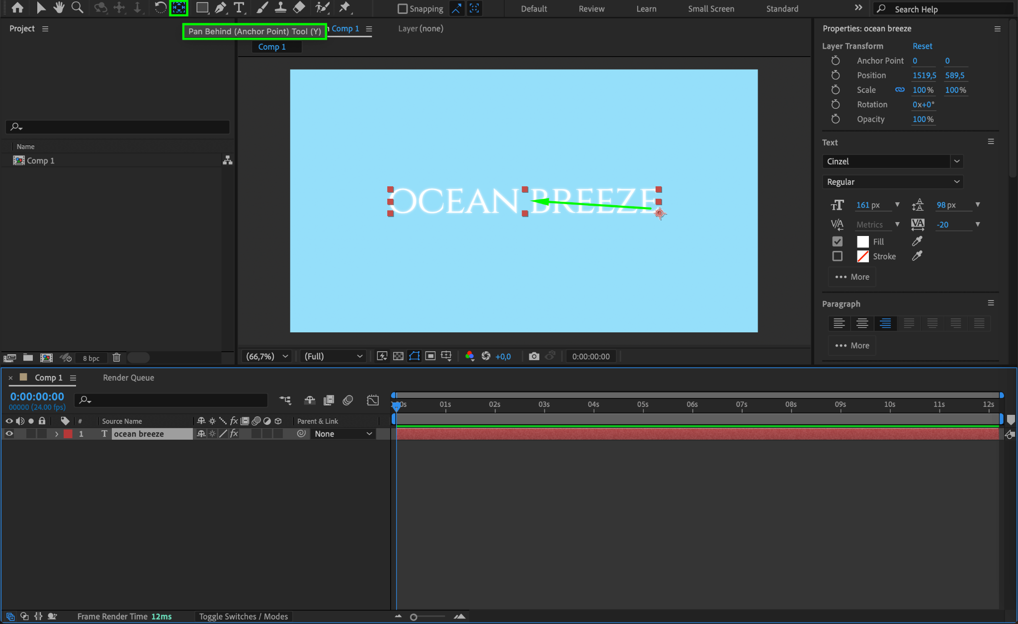Enable the Snapping checkbox

[x=403, y=9]
